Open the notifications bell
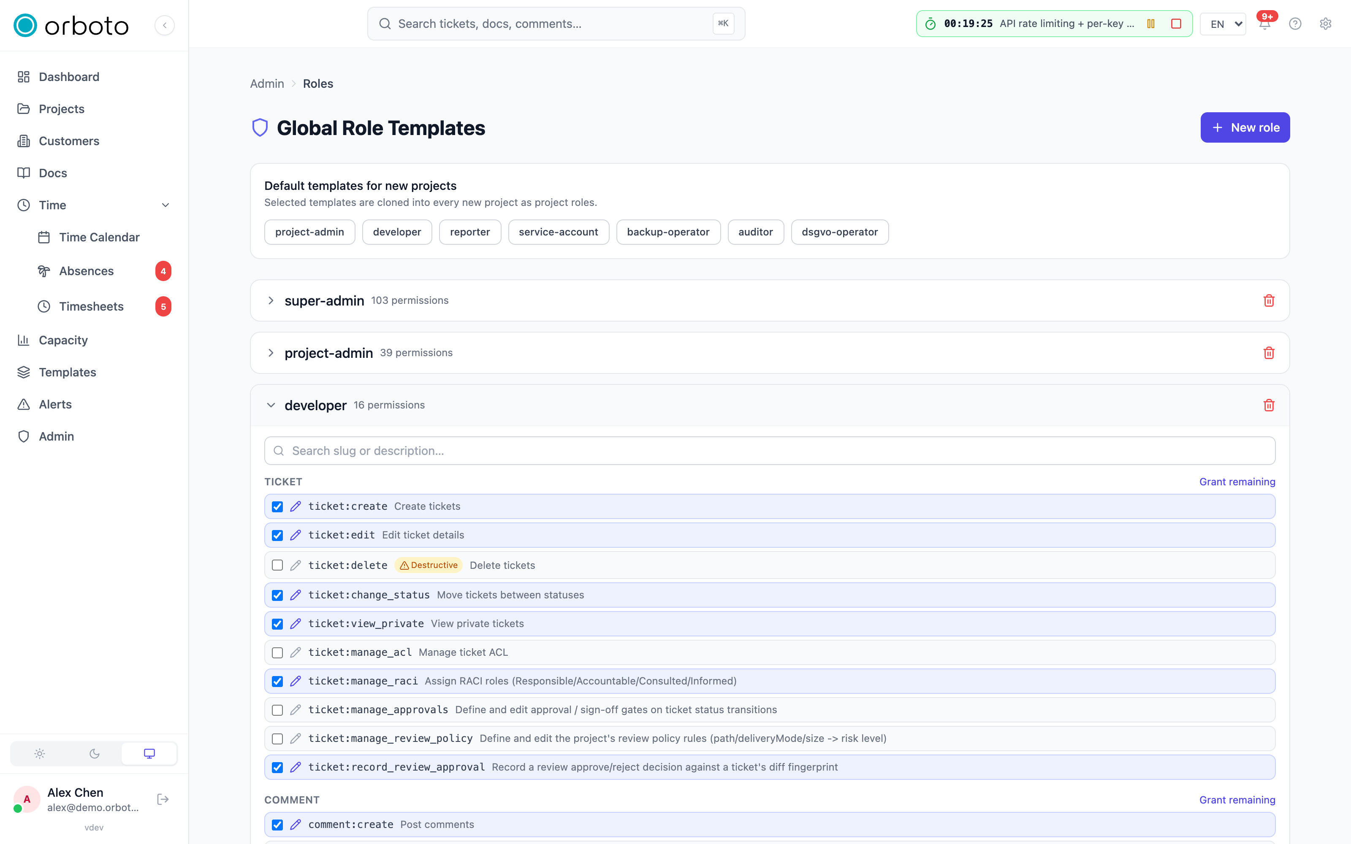This screenshot has height=844, width=1351. pos(1264,24)
